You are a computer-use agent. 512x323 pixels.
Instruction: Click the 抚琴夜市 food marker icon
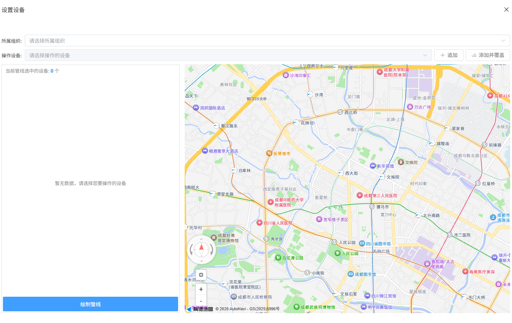click(x=269, y=153)
